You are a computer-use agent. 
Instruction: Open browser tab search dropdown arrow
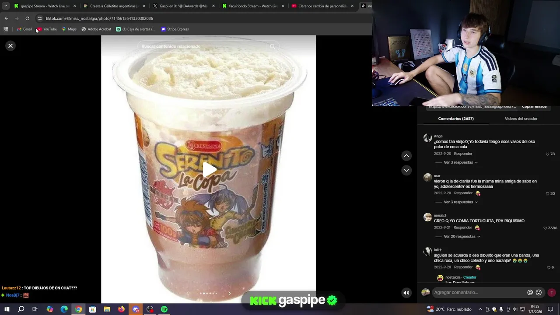(x=6, y=6)
